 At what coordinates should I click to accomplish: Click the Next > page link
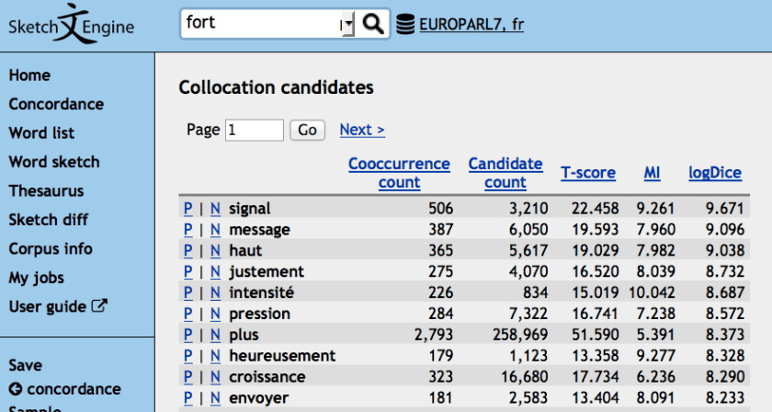[362, 130]
